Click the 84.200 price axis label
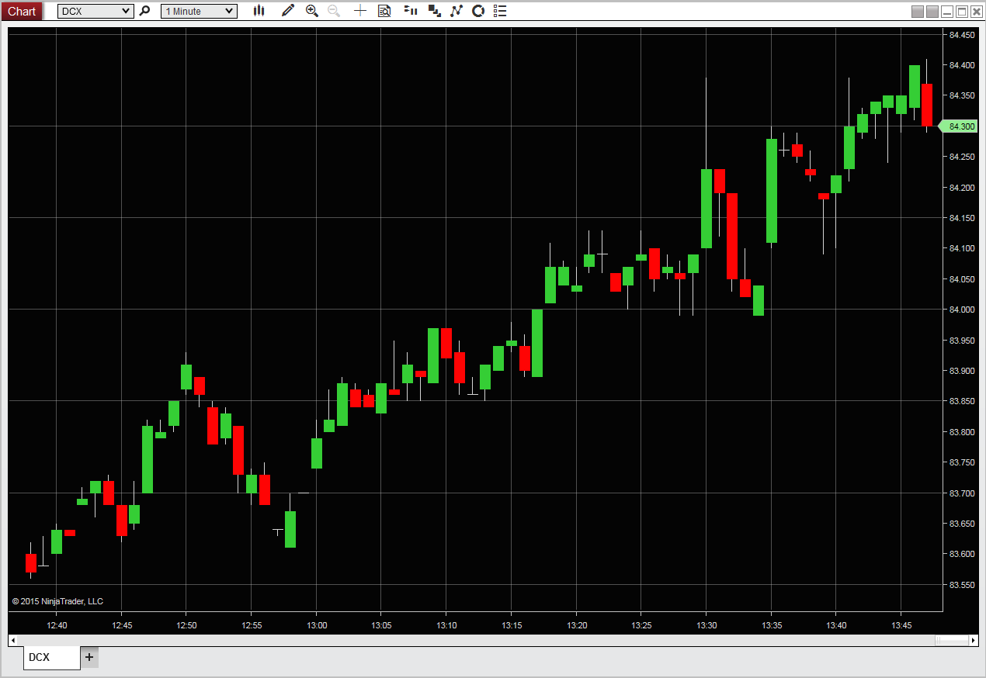 point(962,187)
